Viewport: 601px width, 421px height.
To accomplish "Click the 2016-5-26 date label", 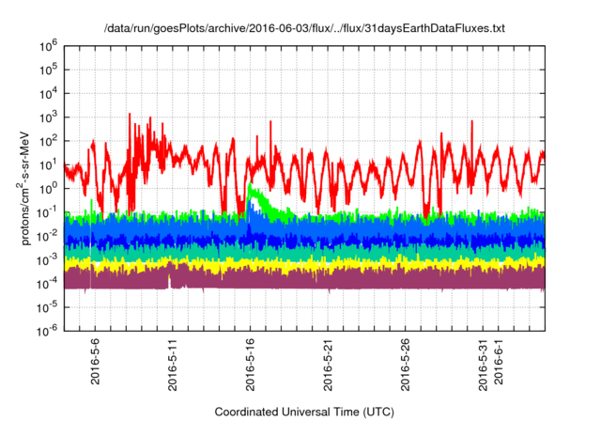I will [x=406, y=365].
